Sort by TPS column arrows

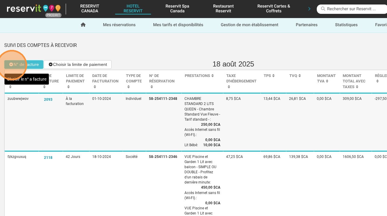pyautogui.click(x=273, y=76)
